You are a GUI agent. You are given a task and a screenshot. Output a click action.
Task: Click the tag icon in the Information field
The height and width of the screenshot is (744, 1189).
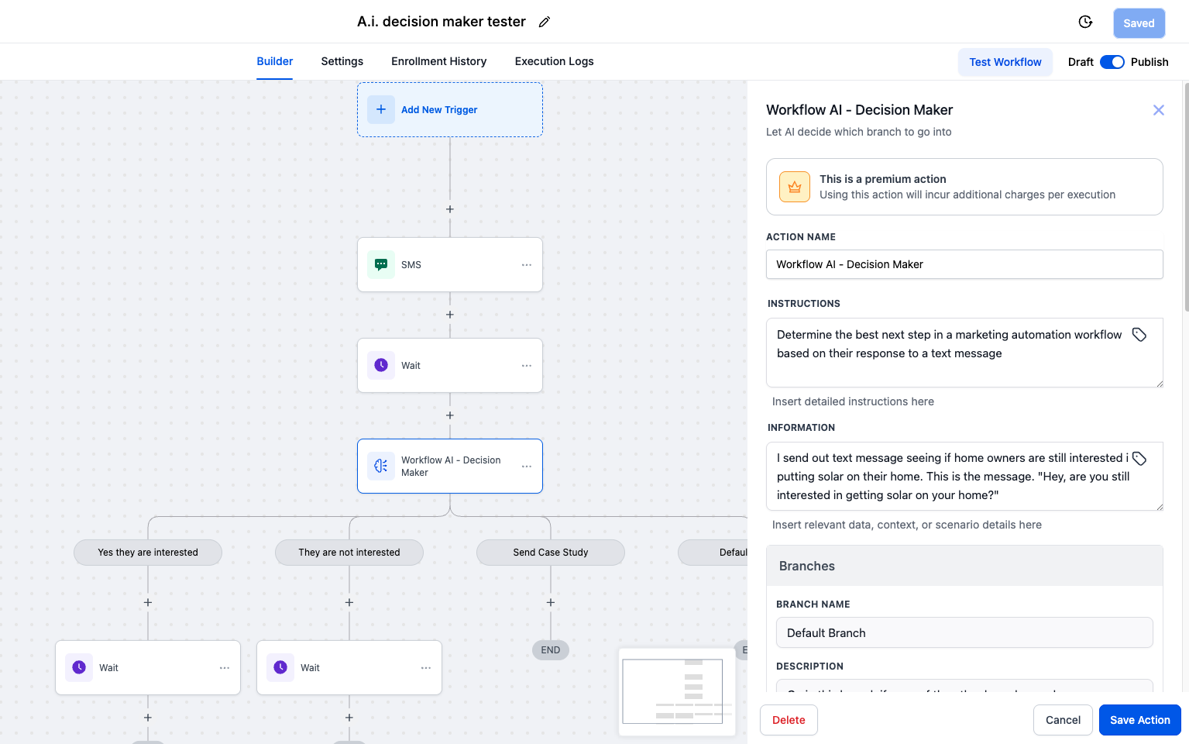(x=1139, y=458)
